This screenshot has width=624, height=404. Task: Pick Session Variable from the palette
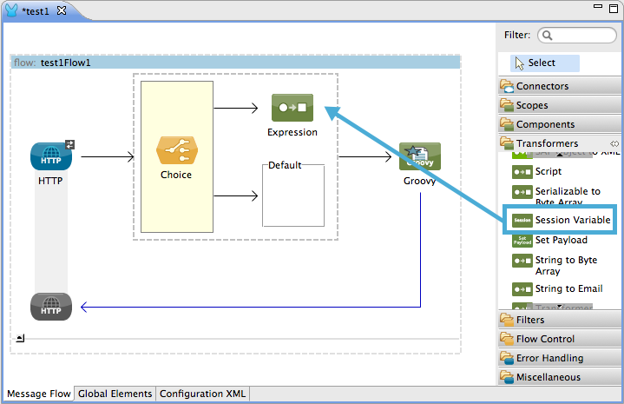pos(561,221)
